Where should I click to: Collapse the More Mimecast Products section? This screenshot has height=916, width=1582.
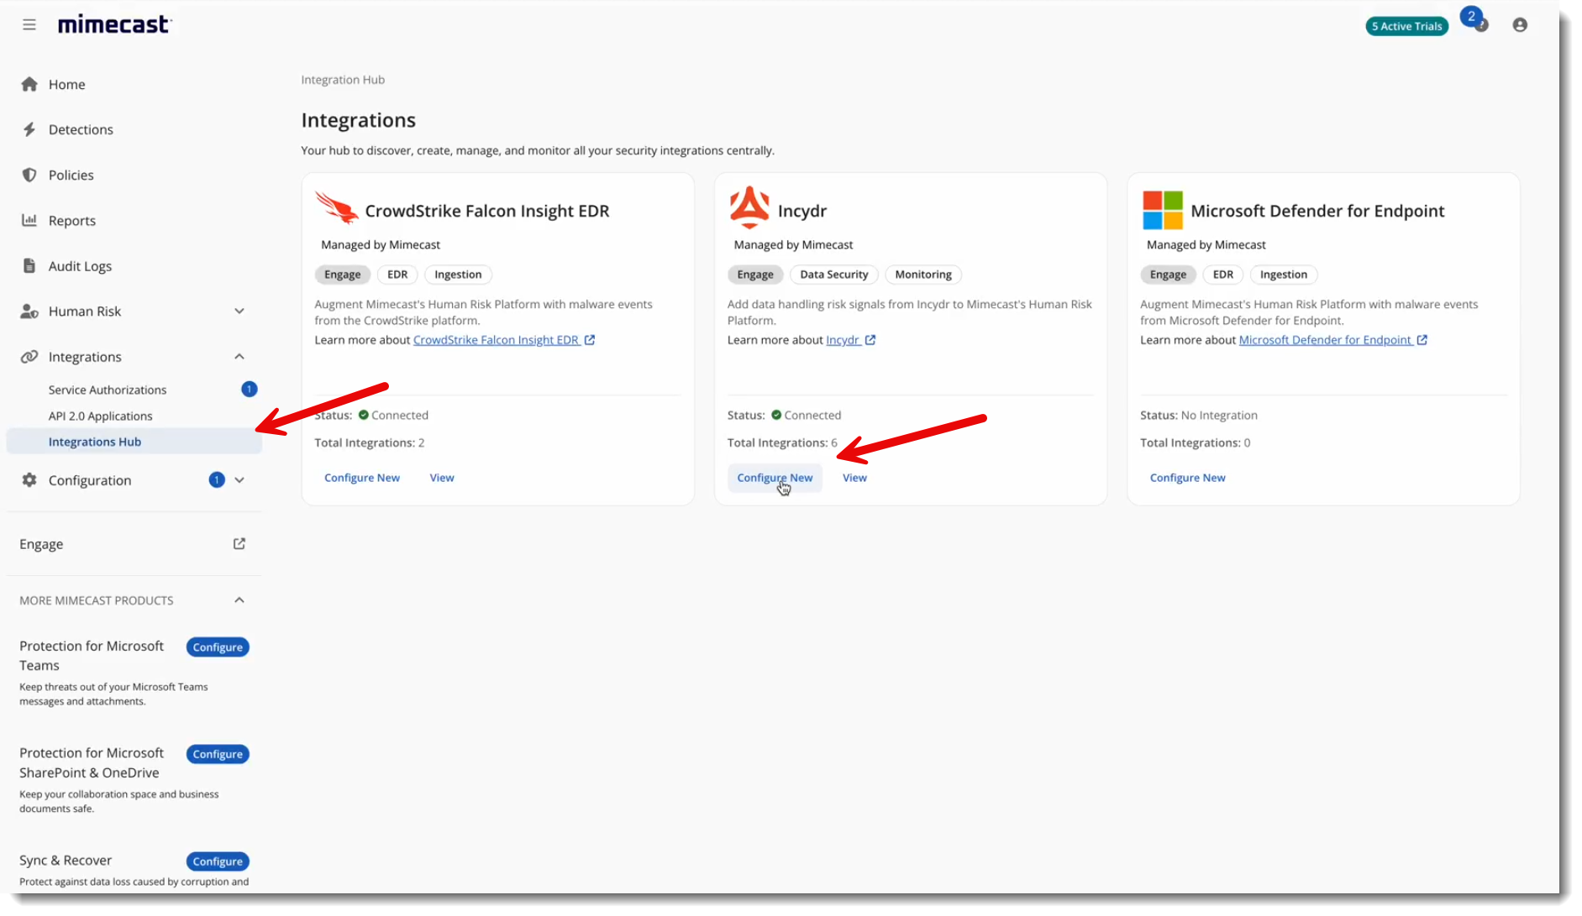(239, 599)
